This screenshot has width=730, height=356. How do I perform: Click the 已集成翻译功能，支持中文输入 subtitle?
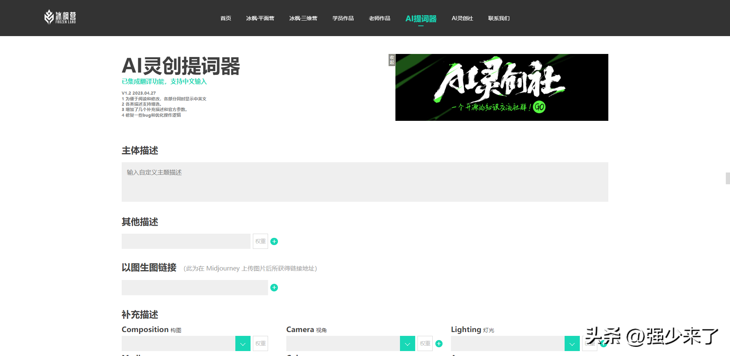[164, 81]
